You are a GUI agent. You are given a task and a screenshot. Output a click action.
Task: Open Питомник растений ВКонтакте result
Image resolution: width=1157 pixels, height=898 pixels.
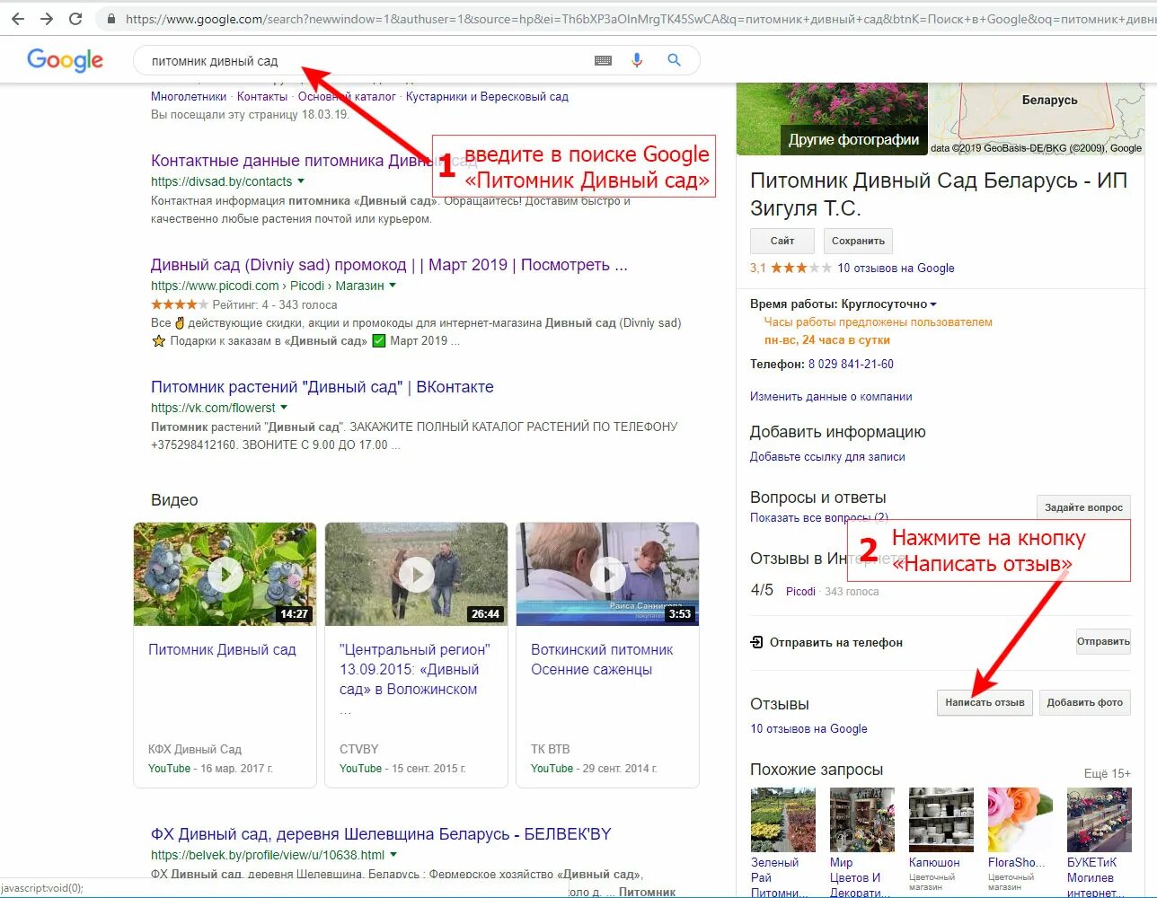322,387
